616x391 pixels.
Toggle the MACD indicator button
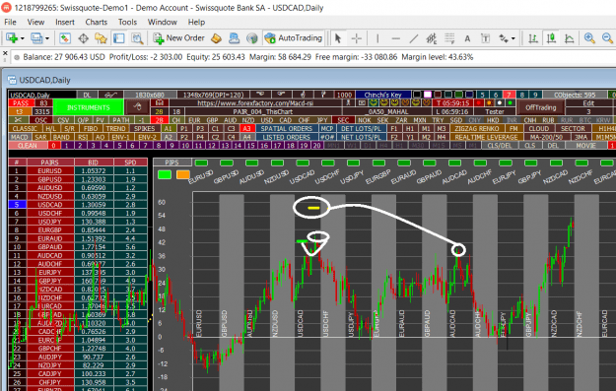tap(19, 137)
